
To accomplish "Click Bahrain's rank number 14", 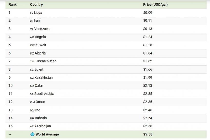I will (x=10, y=118).
